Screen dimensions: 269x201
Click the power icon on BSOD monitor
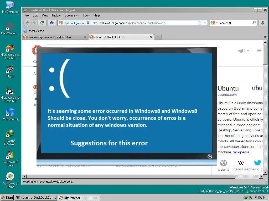[x=210, y=156]
